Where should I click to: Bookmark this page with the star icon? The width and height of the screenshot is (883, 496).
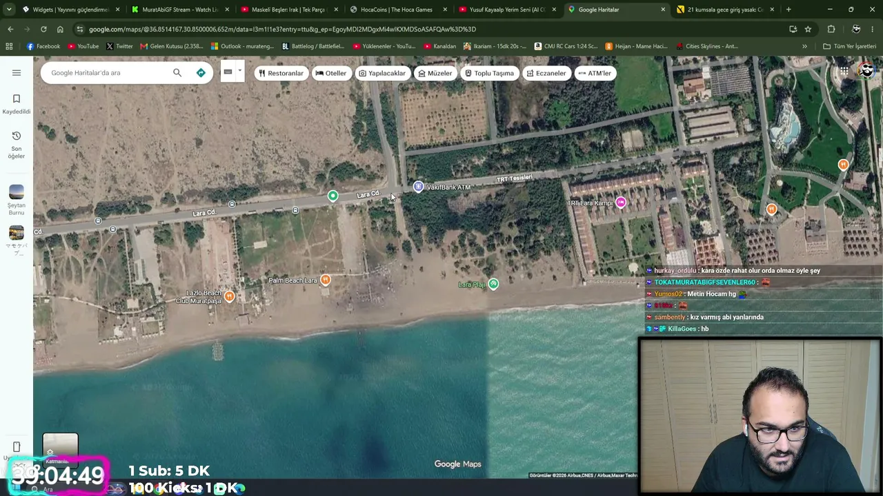tap(808, 29)
